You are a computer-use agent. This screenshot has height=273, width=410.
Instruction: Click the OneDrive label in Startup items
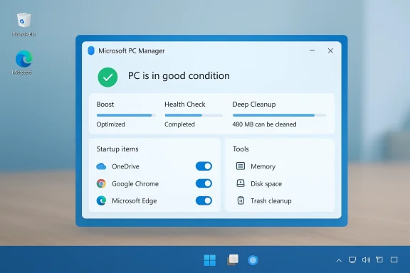pyautogui.click(x=125, y=166)
